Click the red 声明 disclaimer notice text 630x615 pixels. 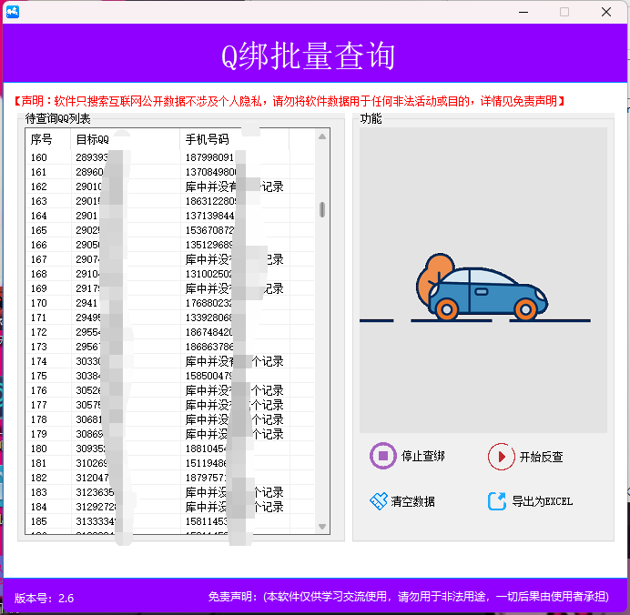coord(290,101)
